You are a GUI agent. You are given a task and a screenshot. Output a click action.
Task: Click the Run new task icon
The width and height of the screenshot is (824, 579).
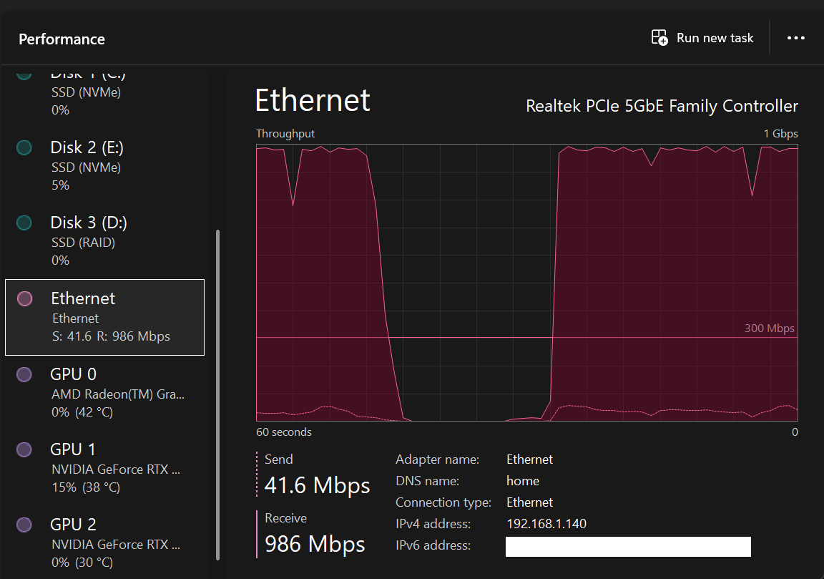(x=659, y=38)
